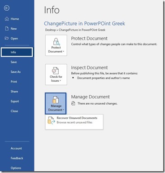This screenshot has height=173, width=165.
Task: Click the 'Control what types of changes' description
Action: pos(114,44)
